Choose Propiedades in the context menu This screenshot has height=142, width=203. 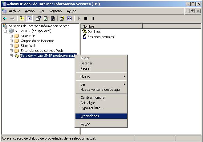[x=90, y=116]
